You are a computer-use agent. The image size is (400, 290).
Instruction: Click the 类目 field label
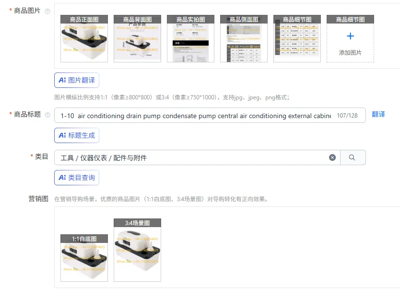[x=41, y=157]
